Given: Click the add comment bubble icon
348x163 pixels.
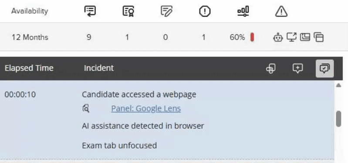Looking at the screenshot, I should 297,68.
